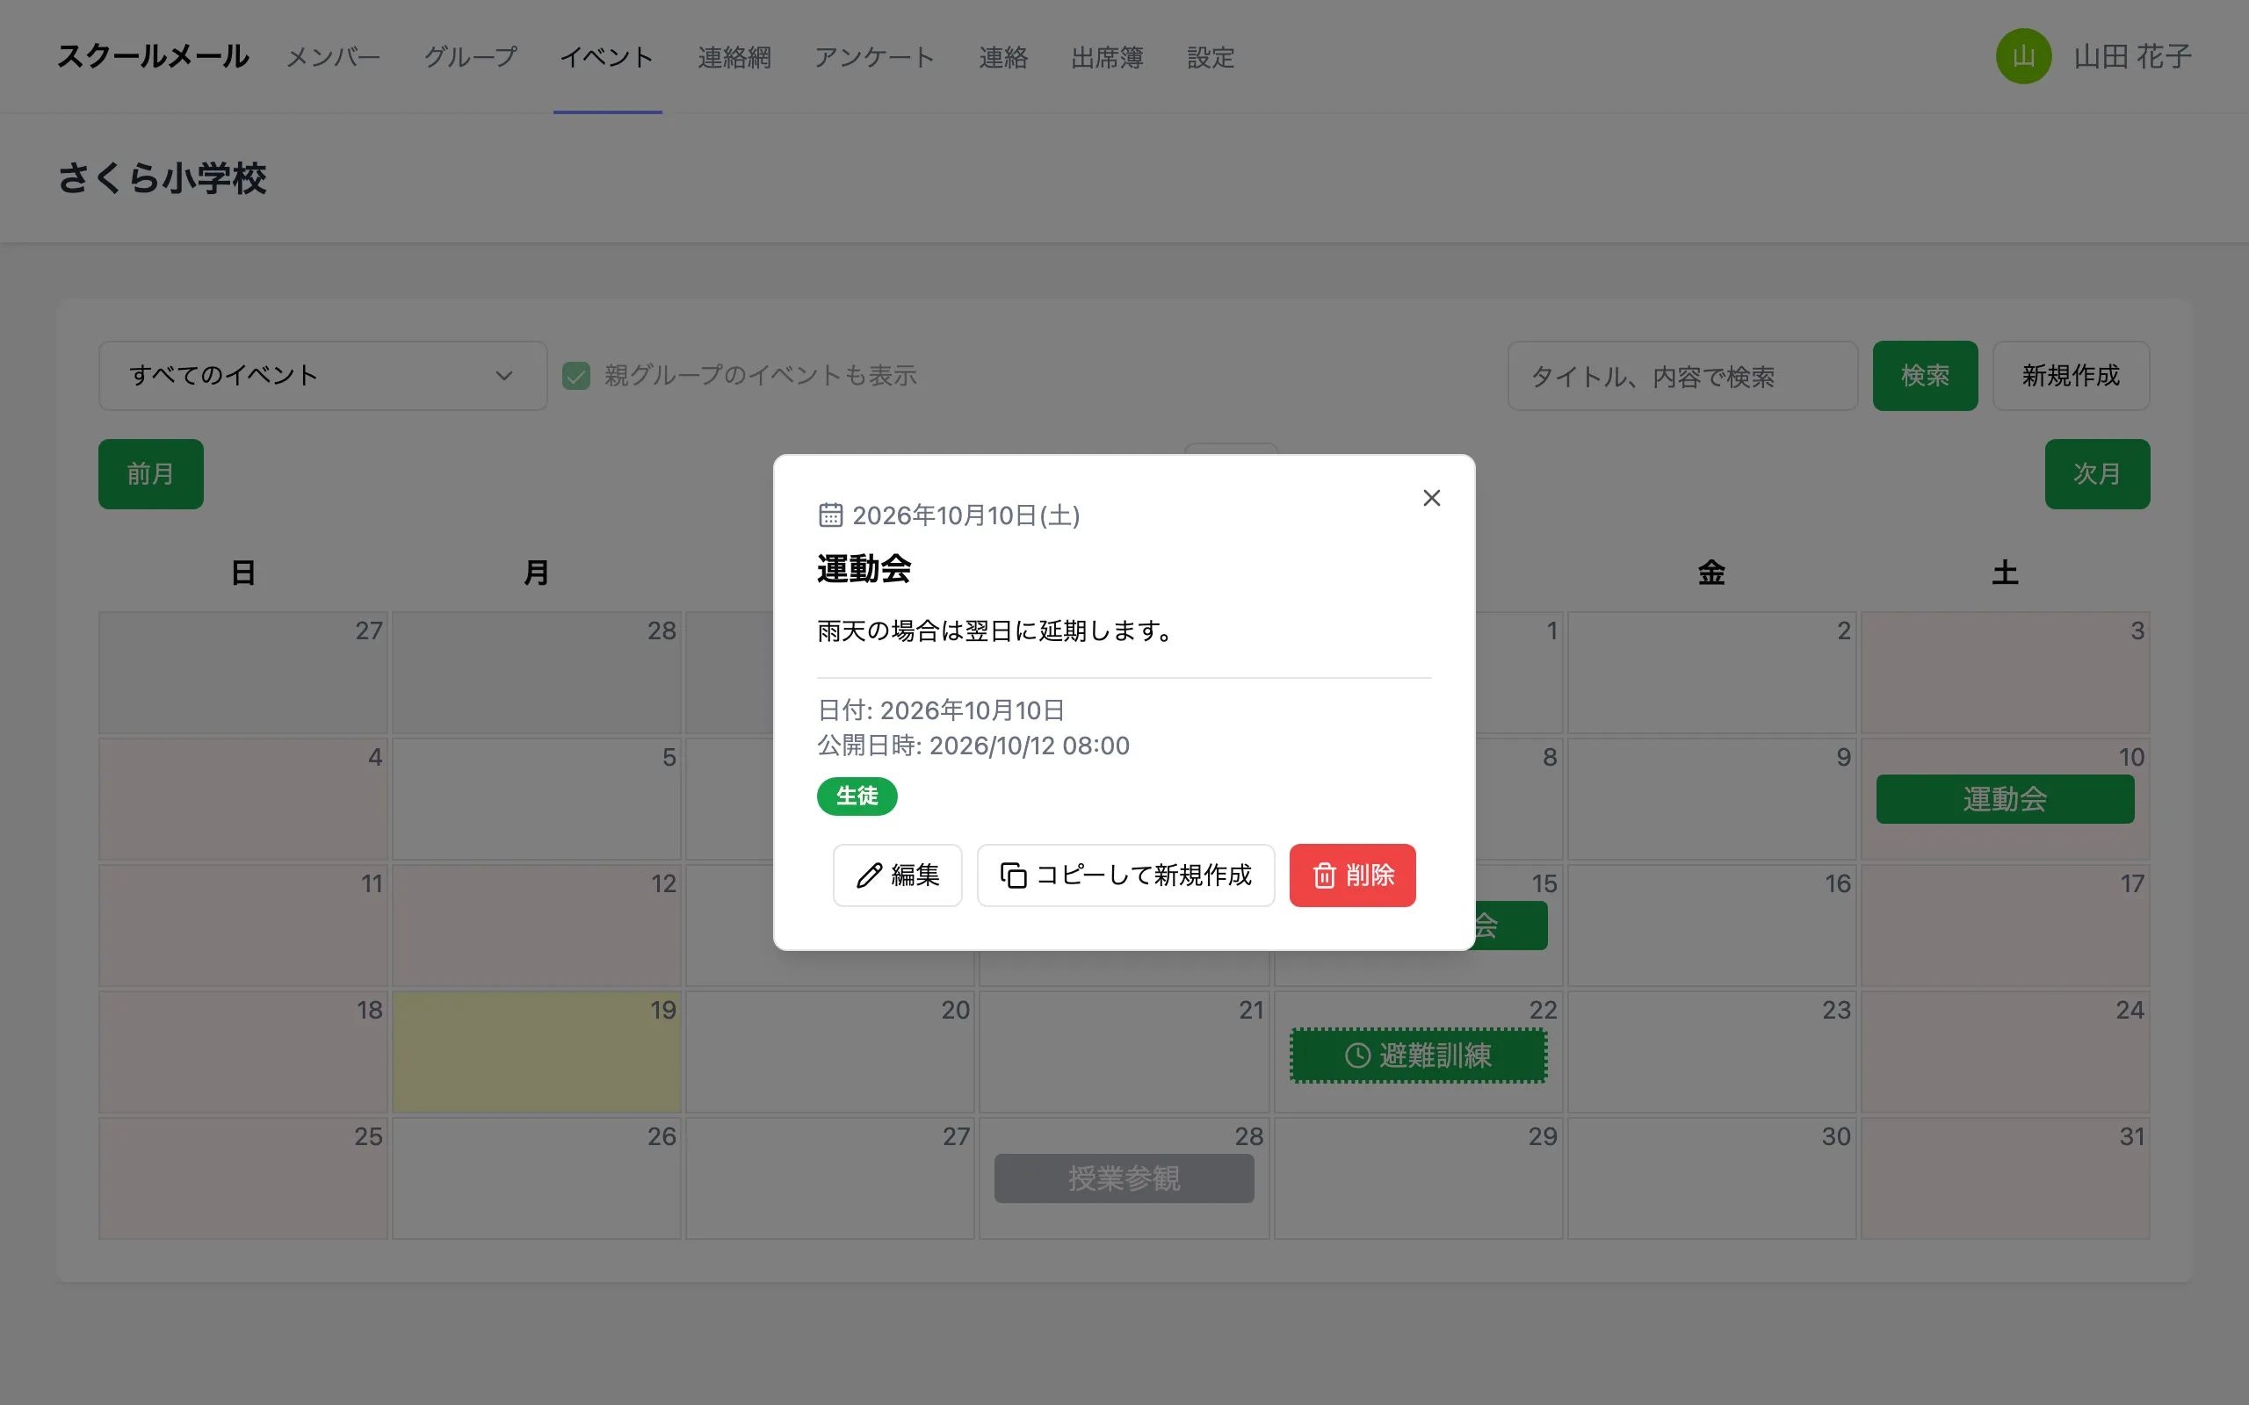Select the 23 day cell

click(1711, 1052)
